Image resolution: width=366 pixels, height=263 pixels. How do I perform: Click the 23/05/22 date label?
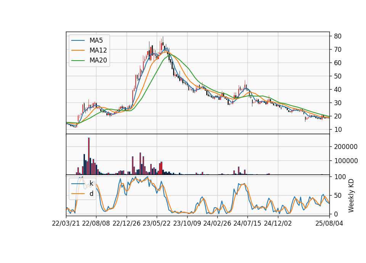click(157, 223)
